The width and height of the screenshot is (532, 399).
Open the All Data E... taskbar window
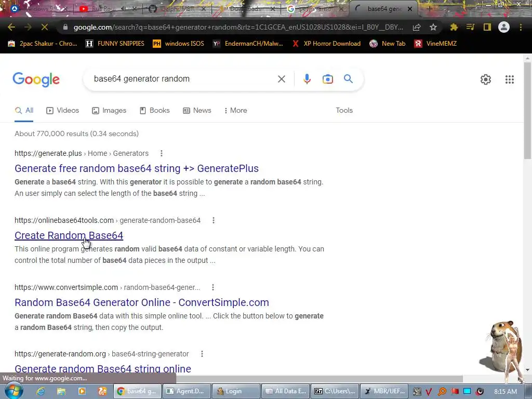286,391
